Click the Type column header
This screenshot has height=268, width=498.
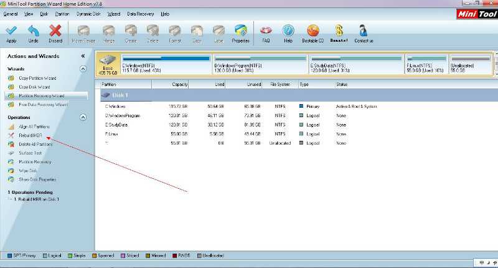[x=317, y=85]
